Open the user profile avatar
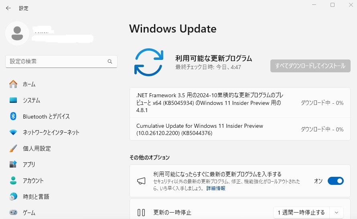This screenshot has height=219, width=357. [17, 33]
